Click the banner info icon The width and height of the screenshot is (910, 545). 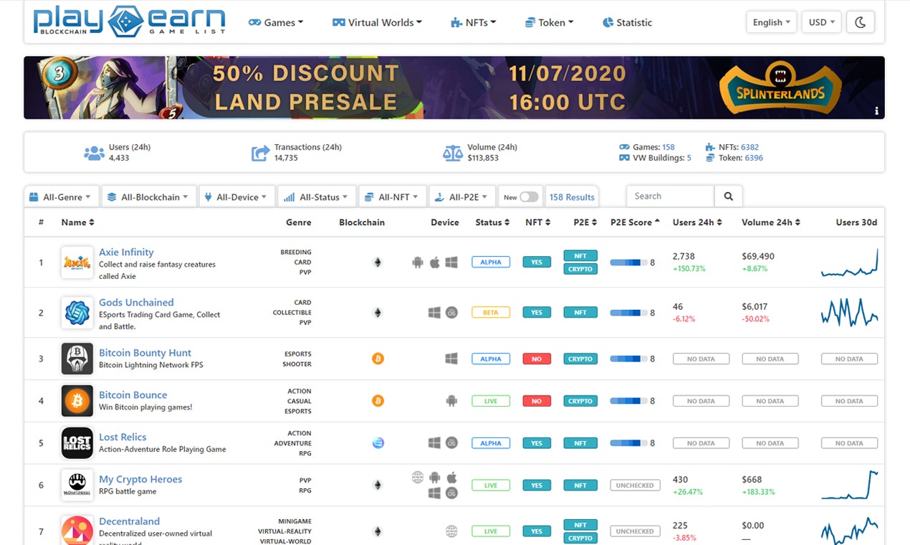tap(876, 111)
